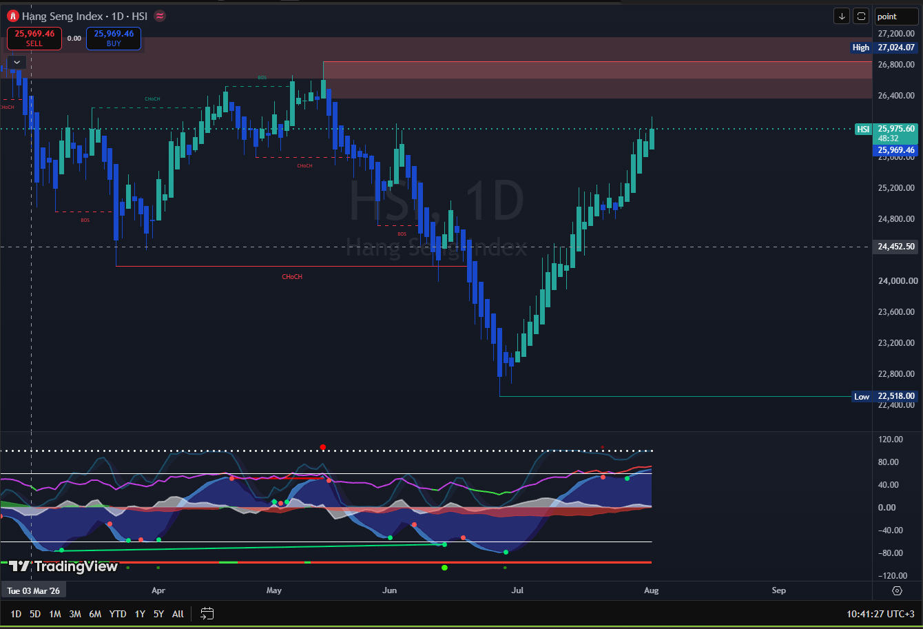Viewport: 923px width, 629px height.
Task: Click the SELL 25,969.46 button
Action: (x=34, y=39)
